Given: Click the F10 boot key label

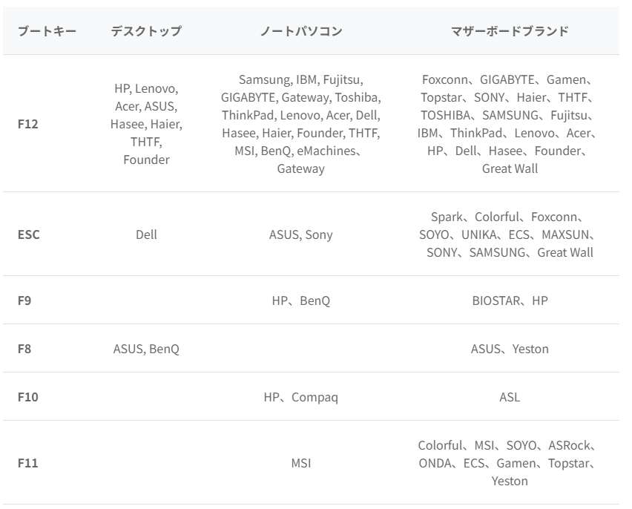Looking at the screenshot, I should pyautogui.click(x=27, y=397).
